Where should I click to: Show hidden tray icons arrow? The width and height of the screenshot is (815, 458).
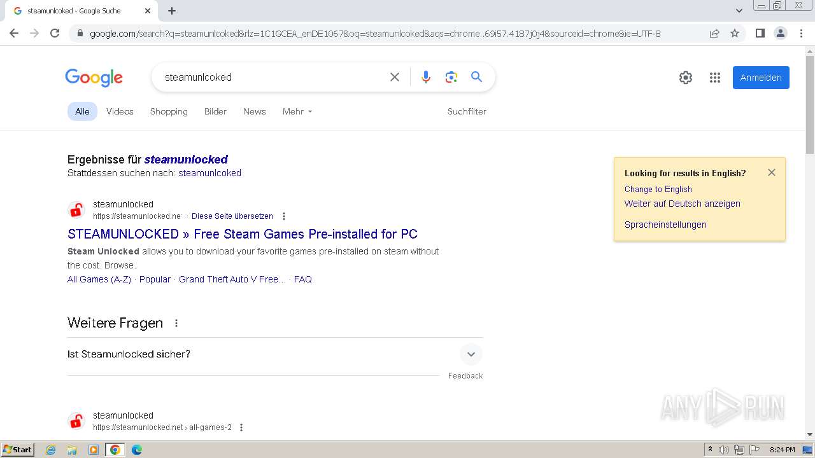[x=710, y=450]
